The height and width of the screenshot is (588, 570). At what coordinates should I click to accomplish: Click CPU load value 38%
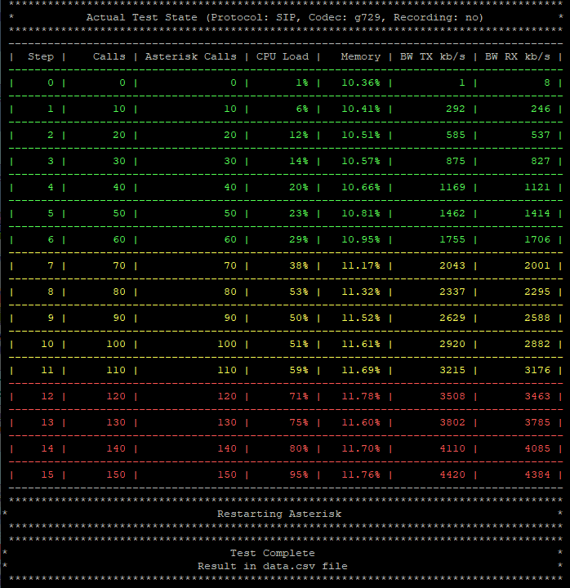tap(299, 265)
